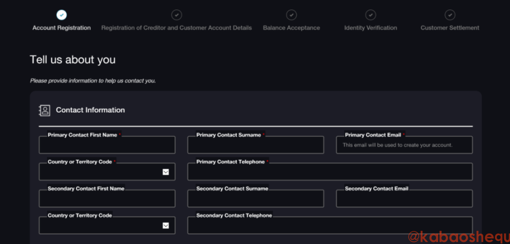Click the Primary Contact Telephone field
This screenshot has width=510, height=244.
pos(330,172)
